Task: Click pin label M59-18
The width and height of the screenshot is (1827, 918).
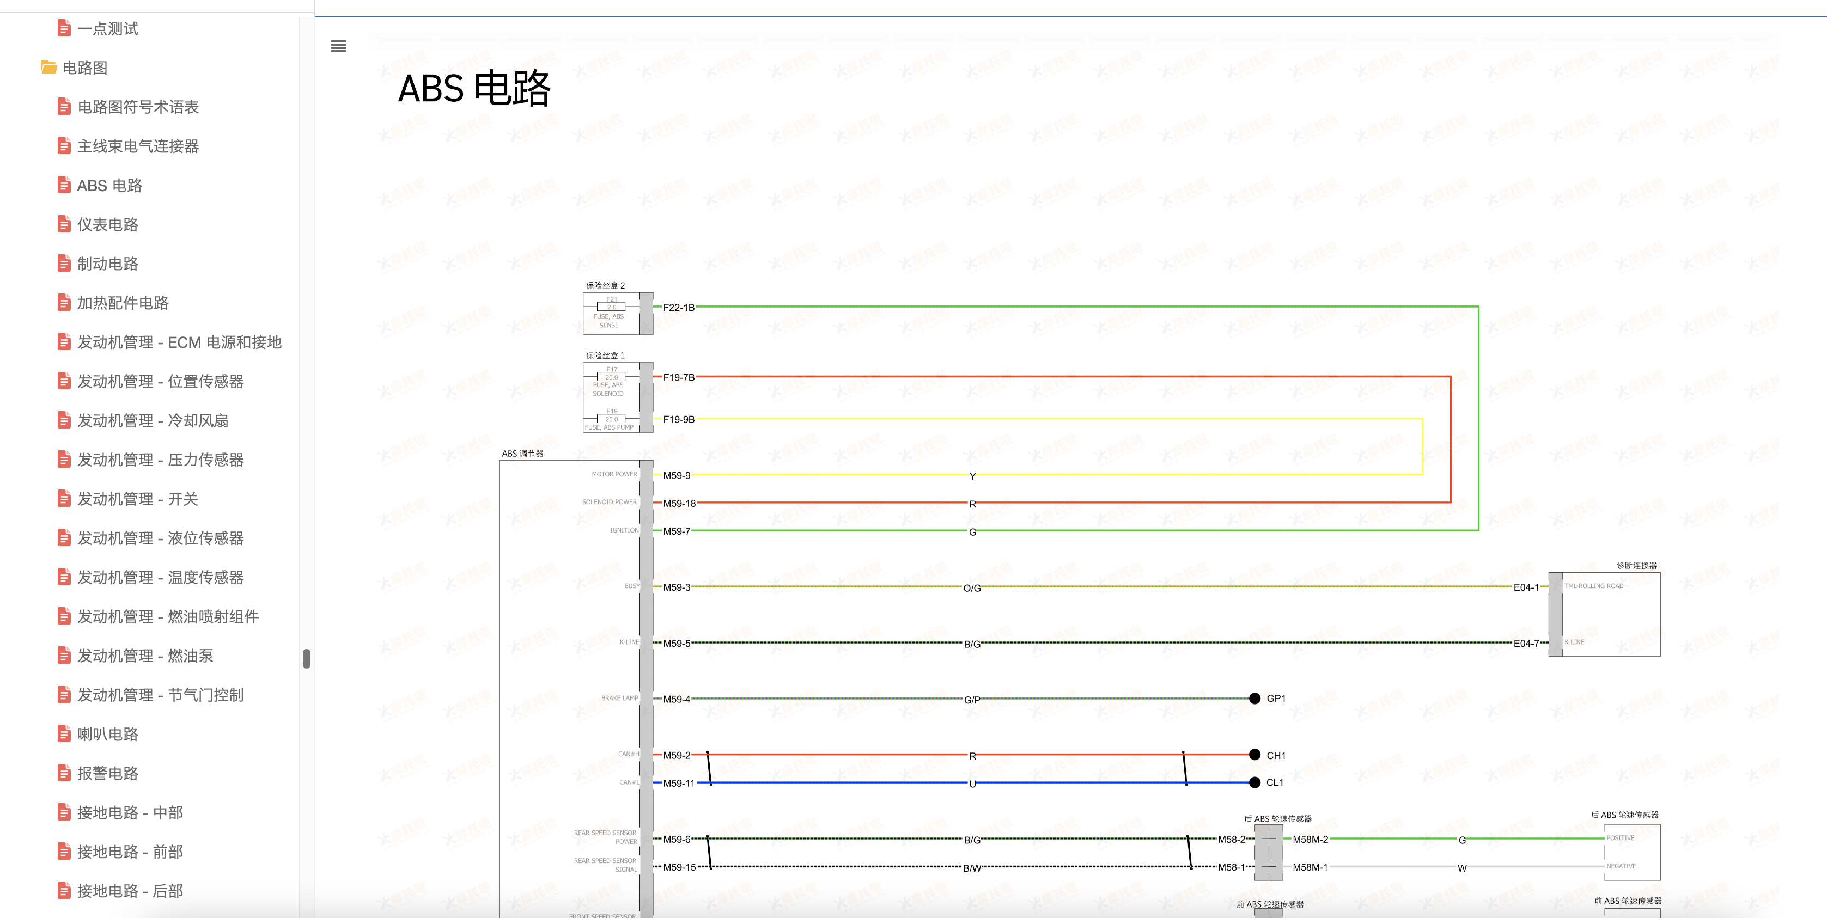Action: (679, 503)
